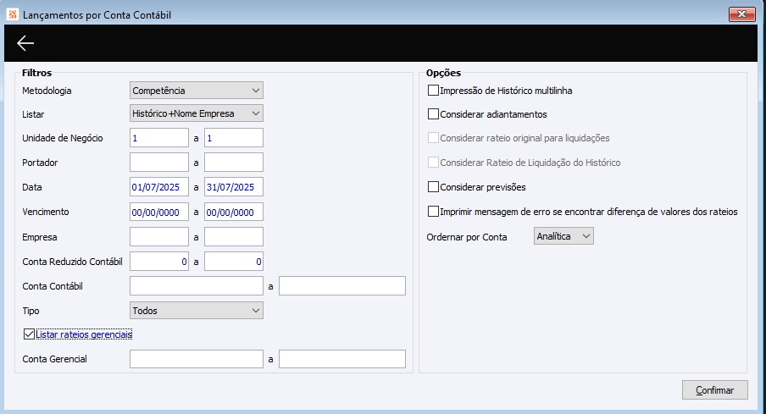This screenshot has height=414, width=766.
Task: Click the Portador end field
Action: coord(234,162)
